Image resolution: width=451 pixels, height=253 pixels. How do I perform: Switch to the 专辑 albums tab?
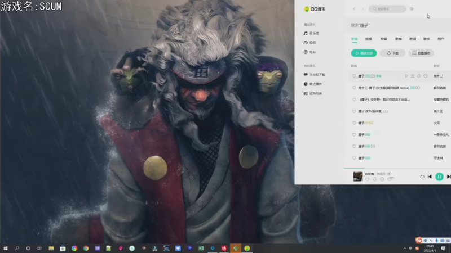pyautogui.click(x=384, y=39)
